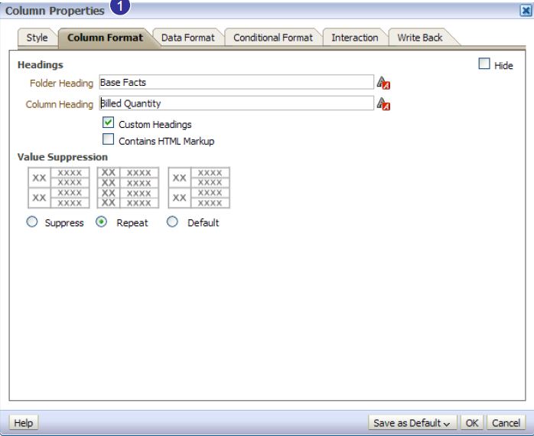Switch to the Style tab
The height and width of the screenshot is (436, 534).
[x=37, y=38]
